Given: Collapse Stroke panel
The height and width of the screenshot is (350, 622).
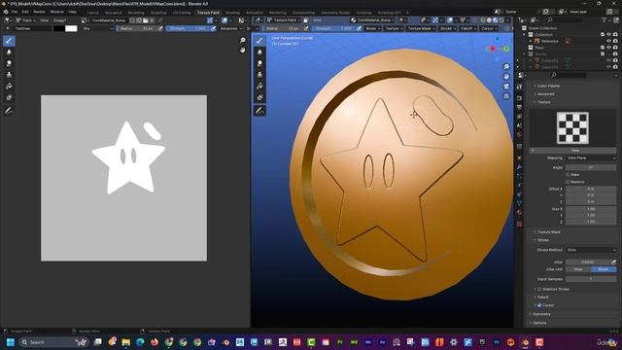Looking at the screenshot, I should (x=542, y=240).
